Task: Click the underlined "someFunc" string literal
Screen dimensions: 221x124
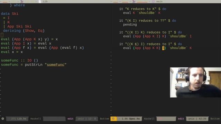Action: click(56, 65)
